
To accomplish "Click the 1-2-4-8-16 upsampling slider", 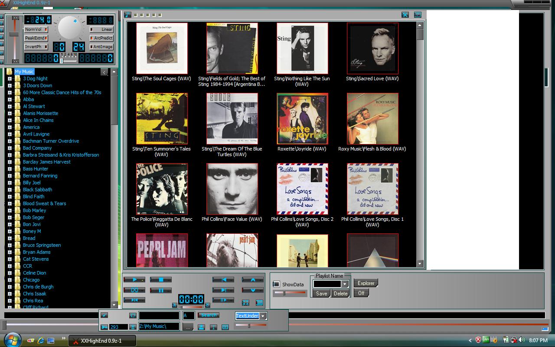I will pyautogui.click(x=69, y=60).
